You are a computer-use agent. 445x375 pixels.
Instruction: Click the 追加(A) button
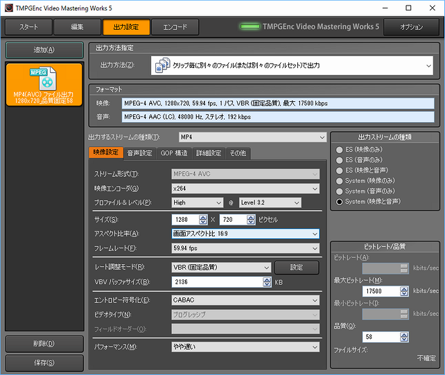(44, 50)
